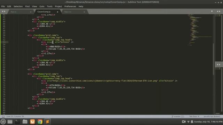Click the editor vertical scrollbar
Viewport: 223px width, 125px height.
pyautogui.click(x=214, y=59)
